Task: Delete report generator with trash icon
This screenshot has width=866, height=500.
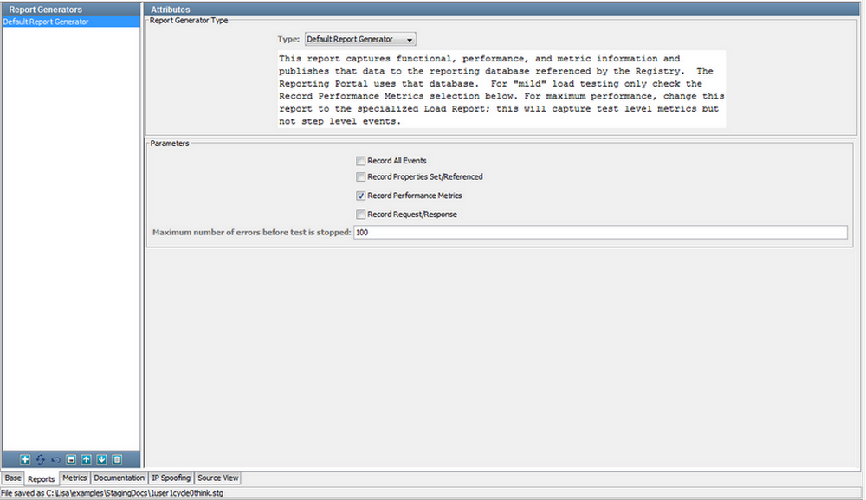Action: point(117,459)
